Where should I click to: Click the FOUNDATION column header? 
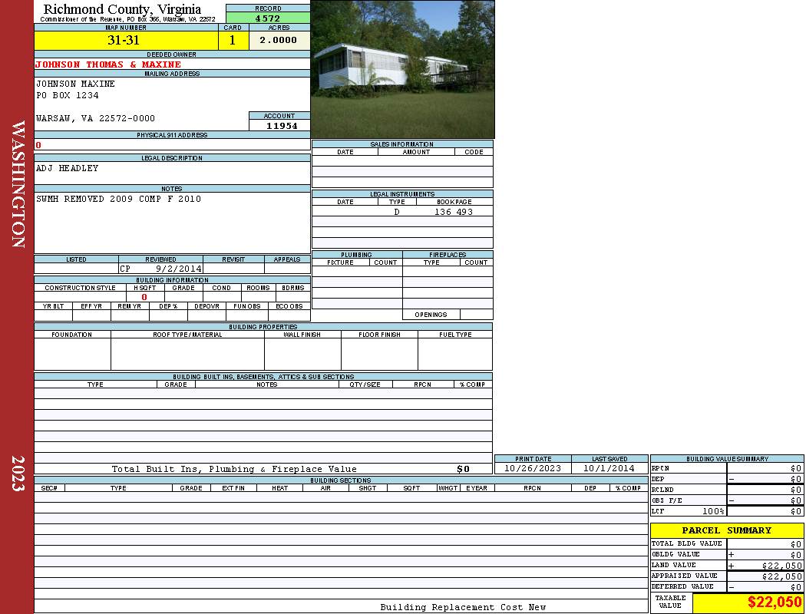(x=71, y=335)
